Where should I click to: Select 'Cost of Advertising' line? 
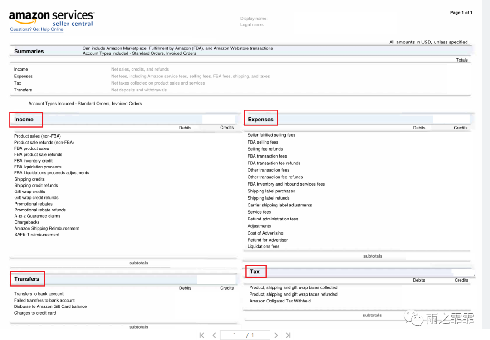[x=265, y=233]
